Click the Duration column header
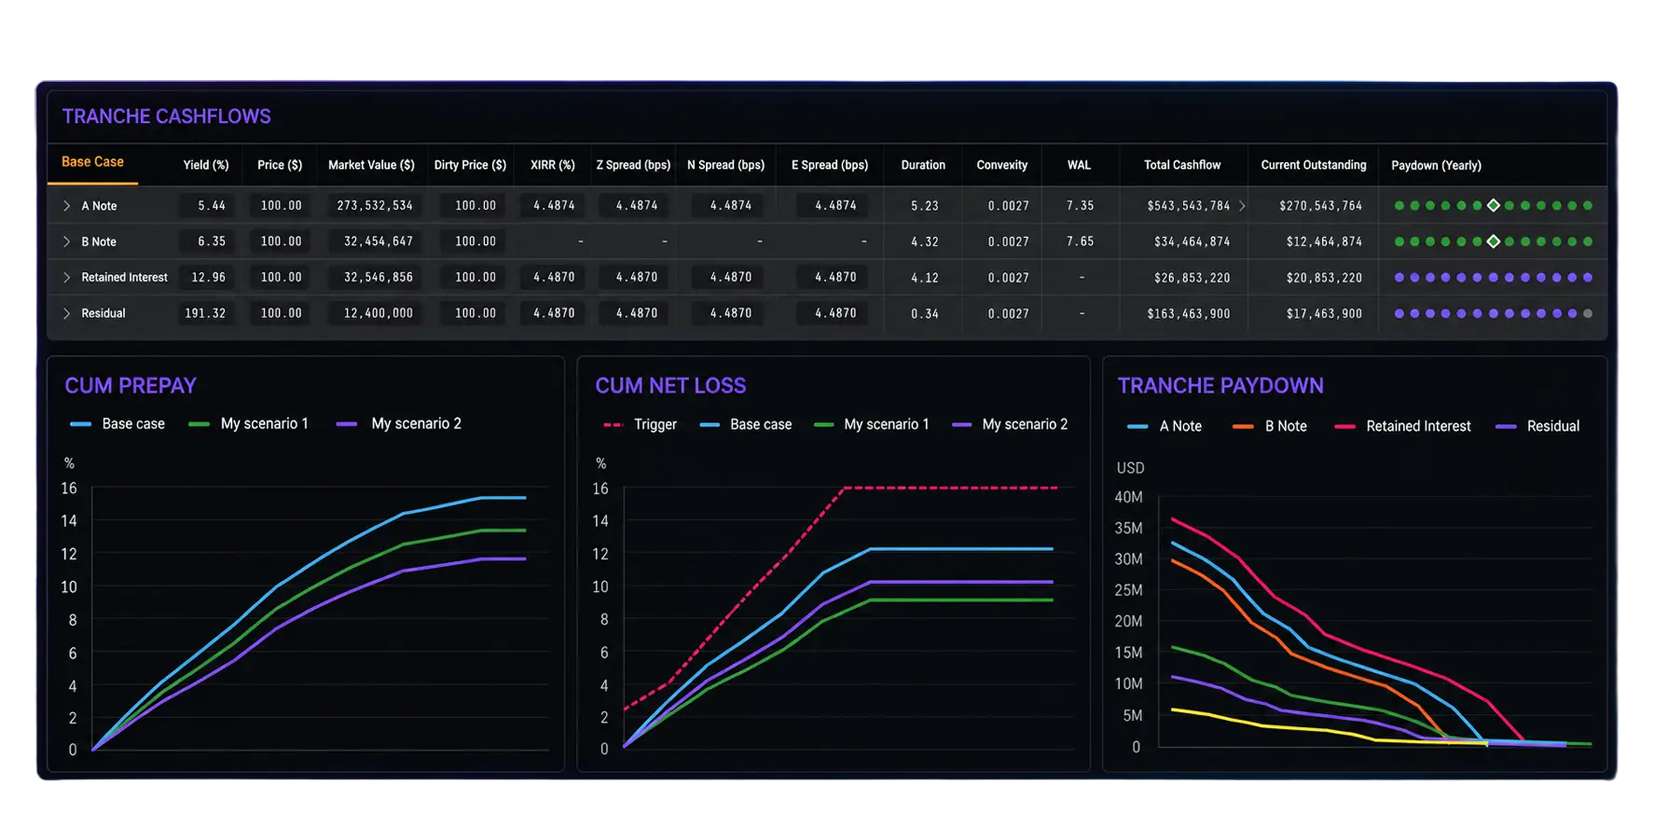Screen dimensions: 1654x827 [x=923, y=165]
